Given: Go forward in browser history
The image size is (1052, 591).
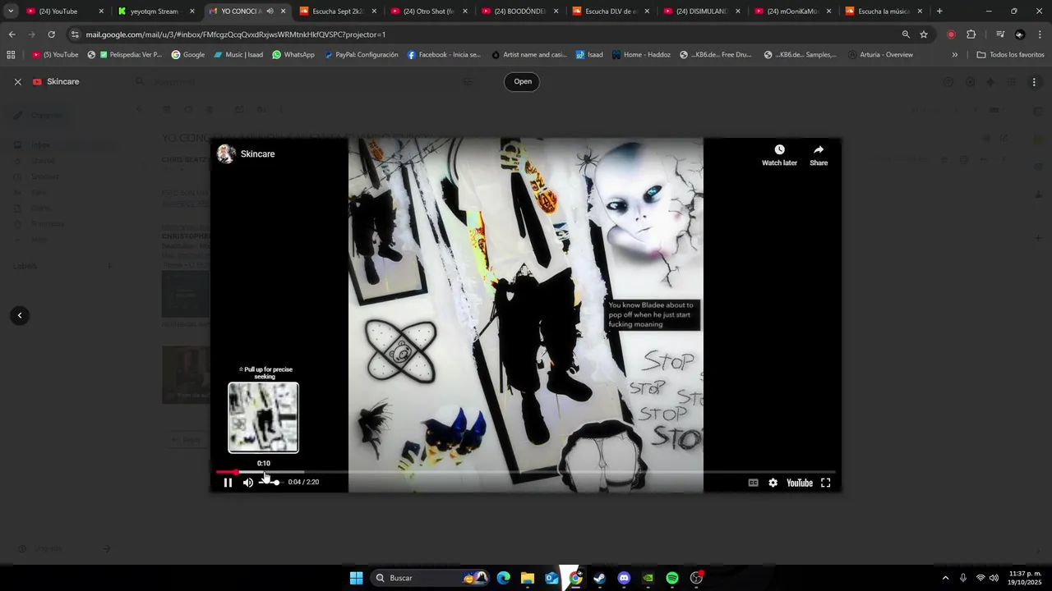Looking at the screenshot, I should [31, 34].
